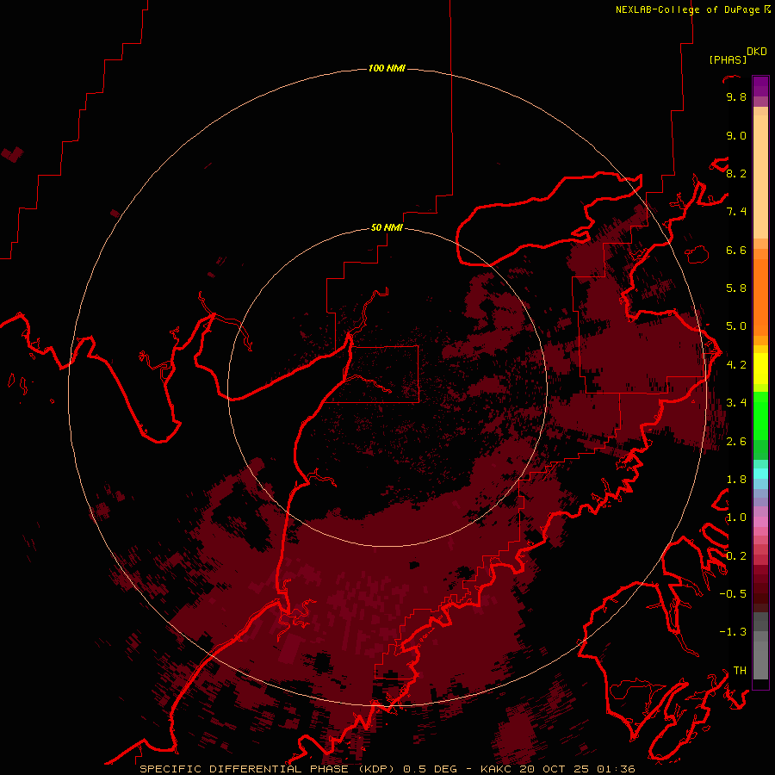Pick the purple band atop the color bar

[760, 86]
